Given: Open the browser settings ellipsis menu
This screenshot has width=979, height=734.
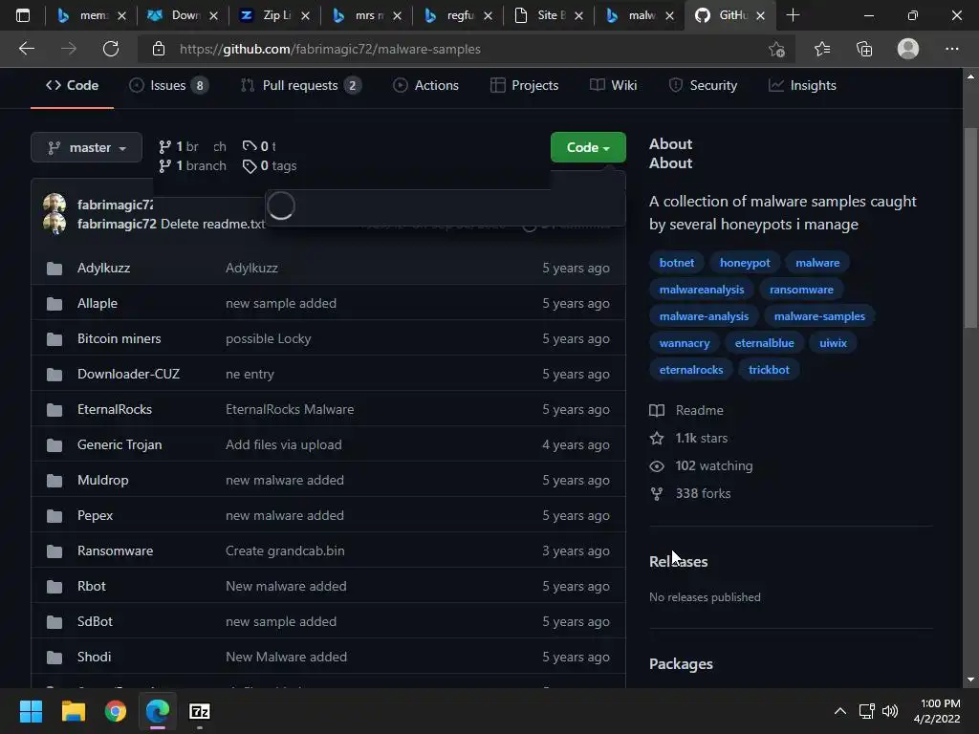Looking at the screenshot, I should tap(951, 49).
